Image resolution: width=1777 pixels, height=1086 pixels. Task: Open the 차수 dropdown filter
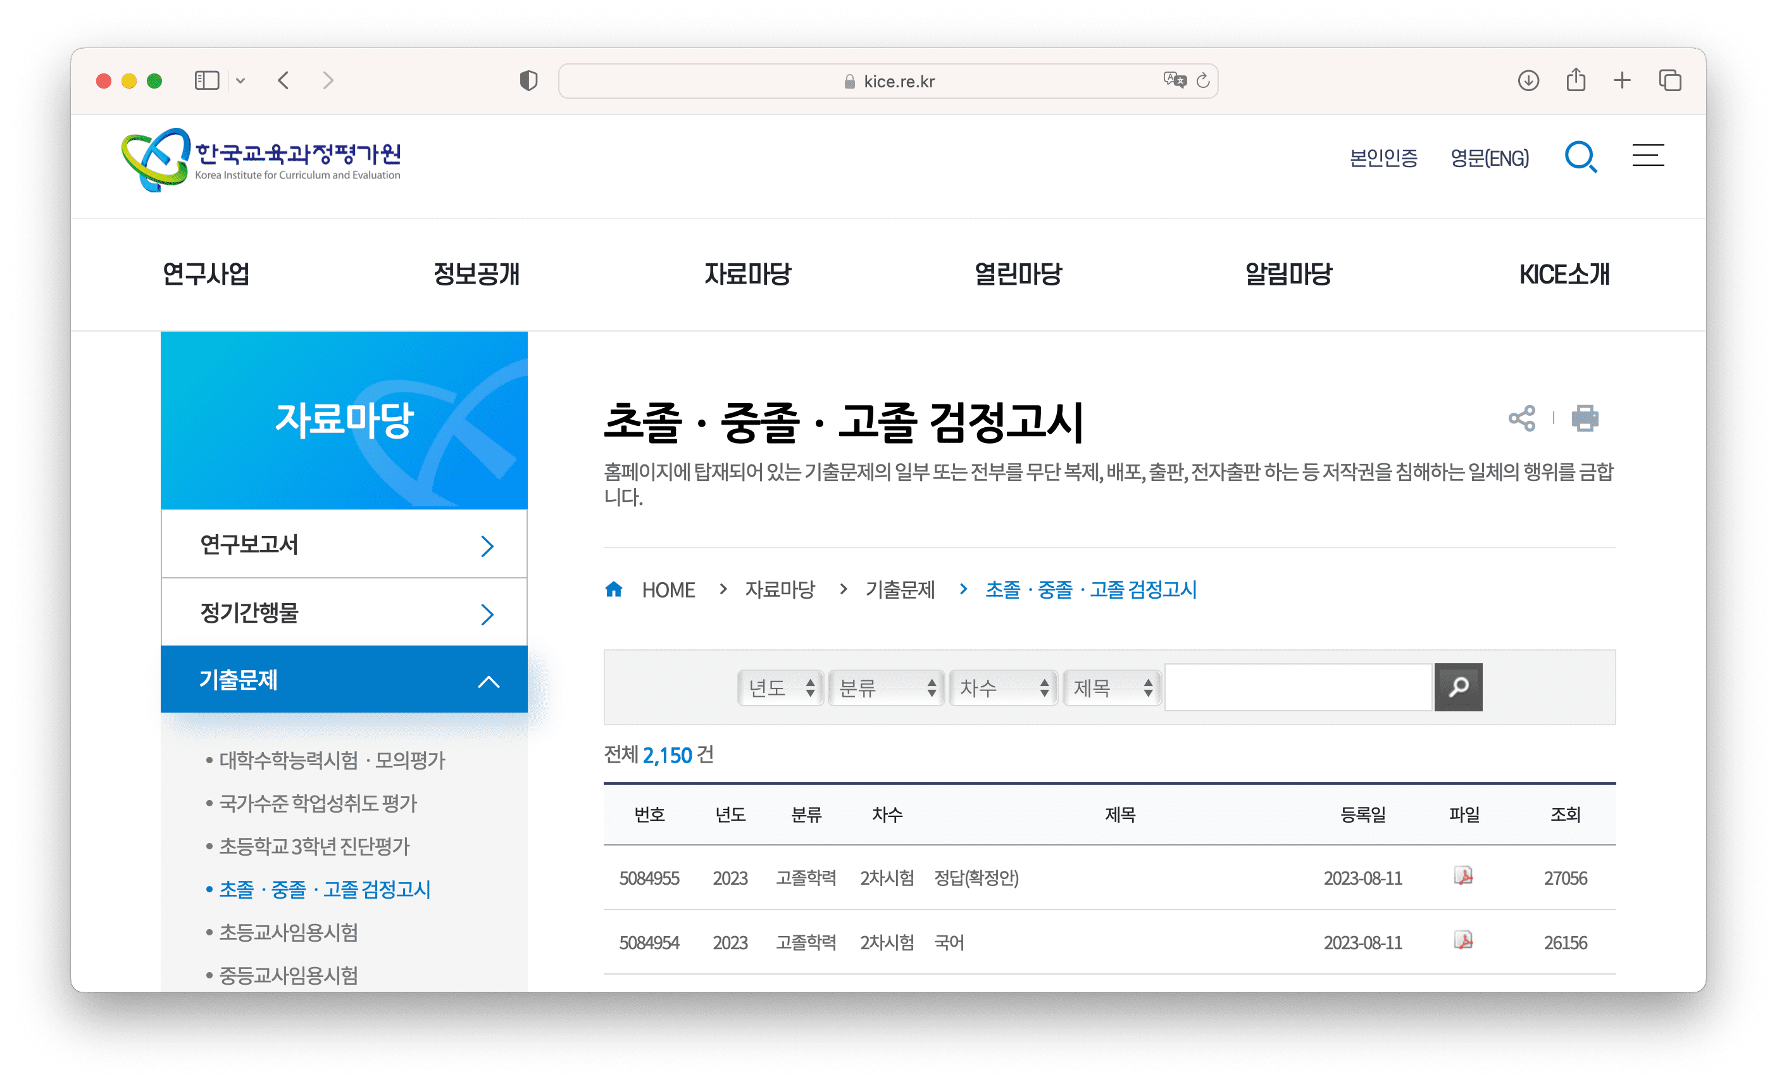point(1003,688)
